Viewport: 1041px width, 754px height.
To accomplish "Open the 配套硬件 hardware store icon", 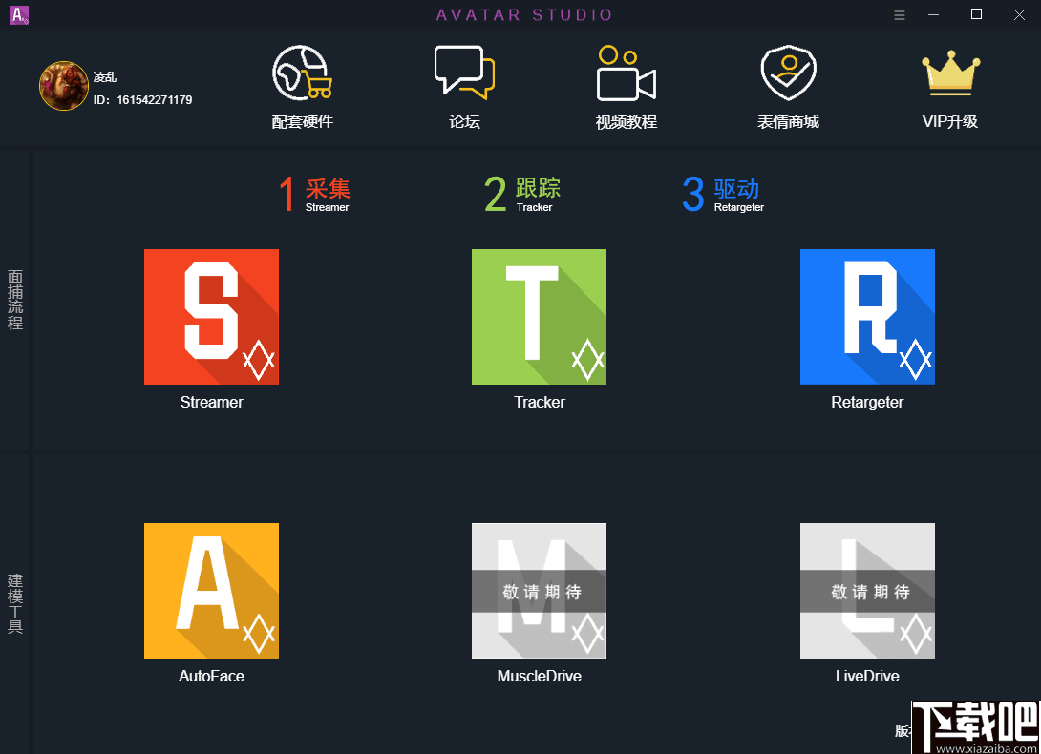I will [x=302, y=86].
